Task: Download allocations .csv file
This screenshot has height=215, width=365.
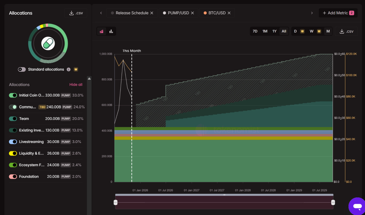Action: [x=76, y=13]
